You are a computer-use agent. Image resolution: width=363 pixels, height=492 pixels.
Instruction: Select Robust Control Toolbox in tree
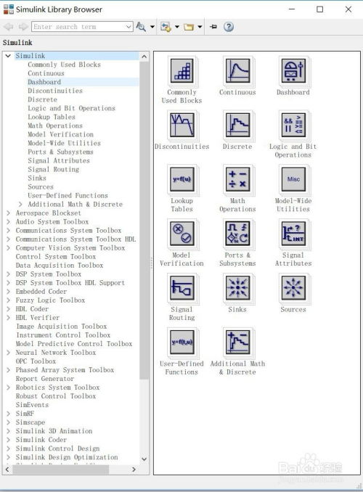point(56,396)
